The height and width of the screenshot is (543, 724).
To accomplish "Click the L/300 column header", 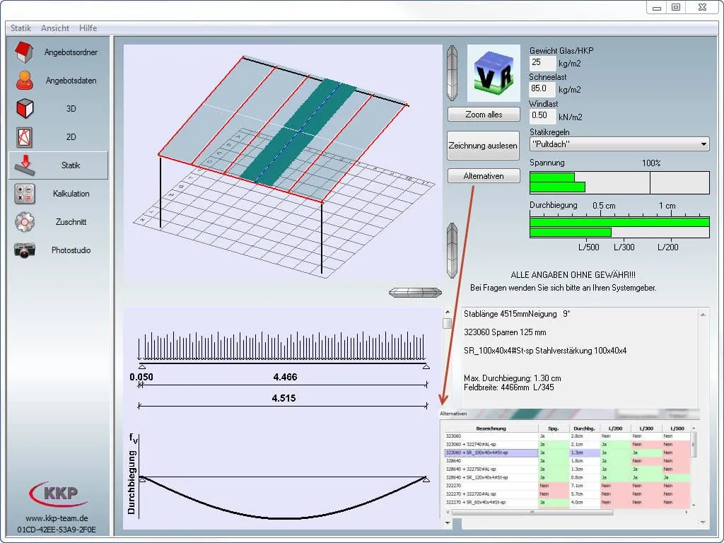I will (646, 428).
